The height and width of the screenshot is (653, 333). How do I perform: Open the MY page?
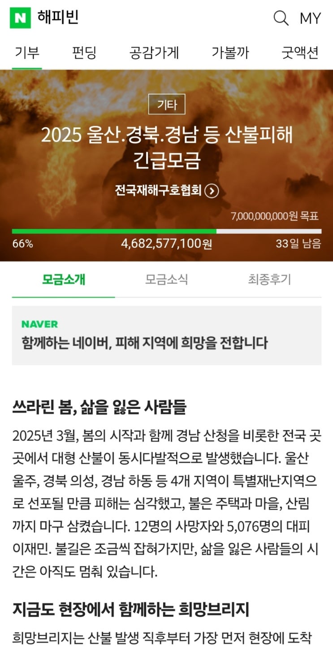point(310,18)
